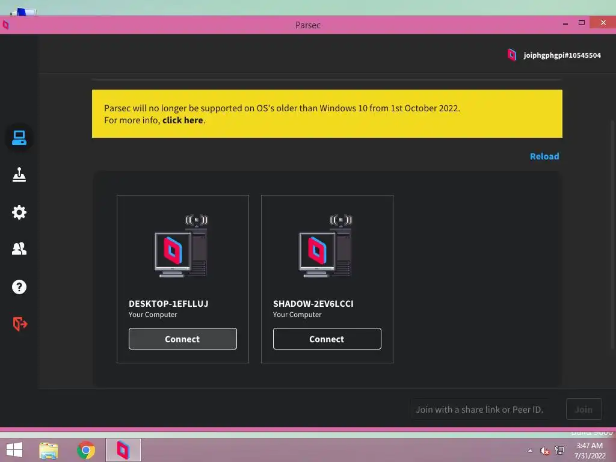Screen dimensions: 616x462
Task: Connect to SHADOW-2EV6LCCI
Action: (x=327, y=339)
